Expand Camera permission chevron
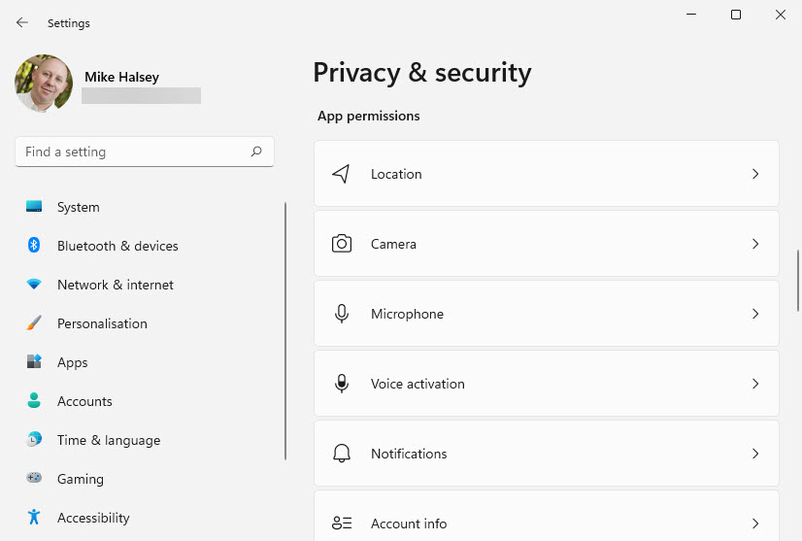802x541 pixels. tap(755, 244)
